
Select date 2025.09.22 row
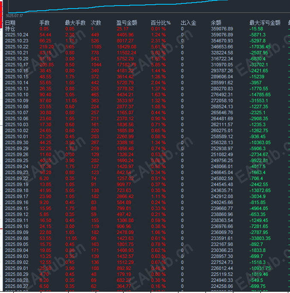click(x=17, y=178)
